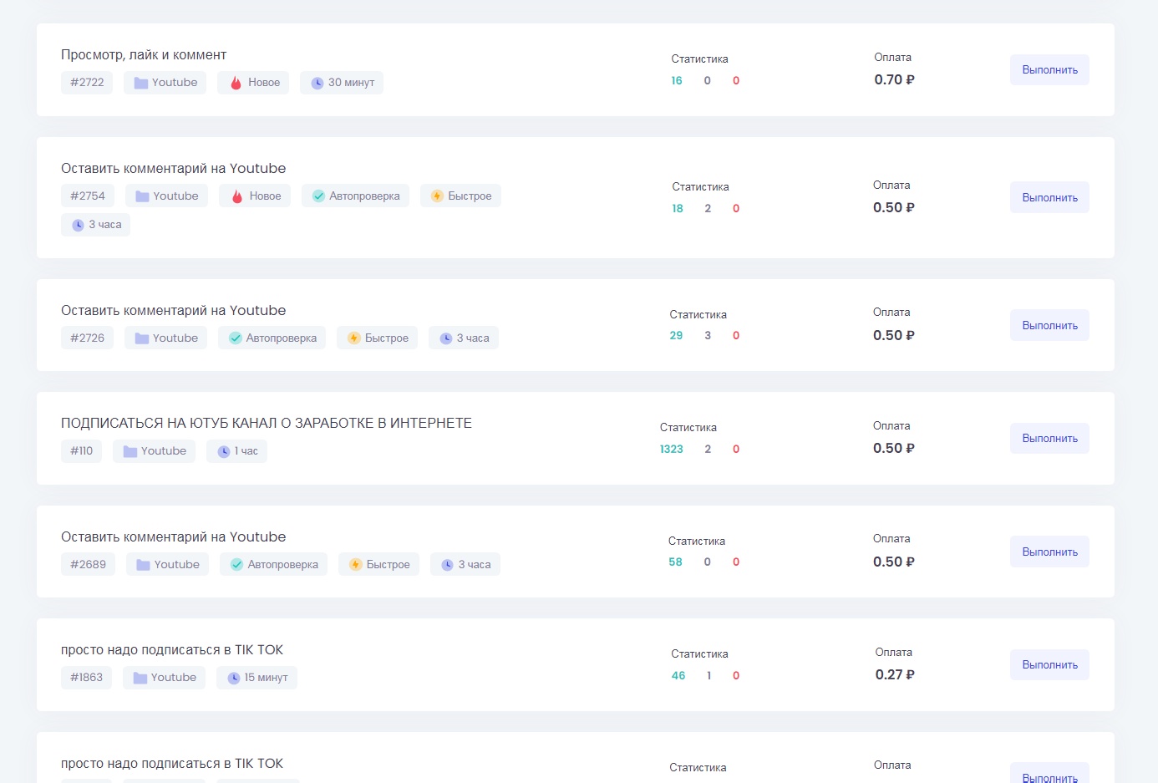
Task: Click the #1863 ID tag
Action: pos(86,678)
